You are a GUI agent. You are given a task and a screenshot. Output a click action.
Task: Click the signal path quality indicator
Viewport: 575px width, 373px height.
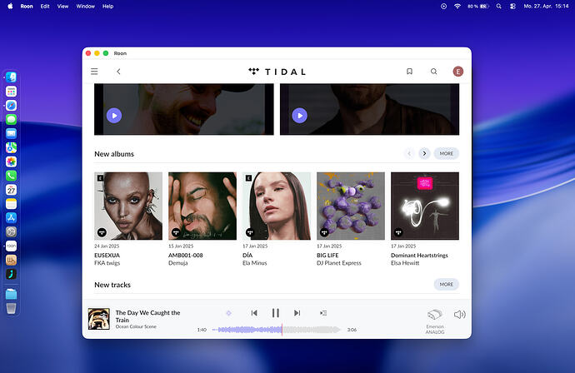click(x=228, y=313)
